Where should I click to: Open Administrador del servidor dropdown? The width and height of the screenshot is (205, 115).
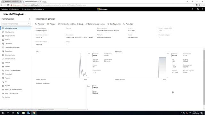pyautogui.click(x=33, y=9)
